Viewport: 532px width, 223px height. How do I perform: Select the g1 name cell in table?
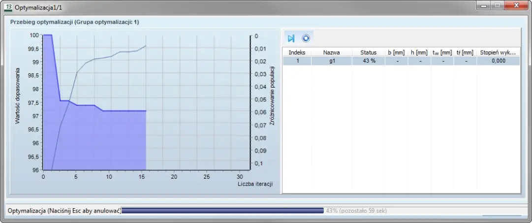332,61
